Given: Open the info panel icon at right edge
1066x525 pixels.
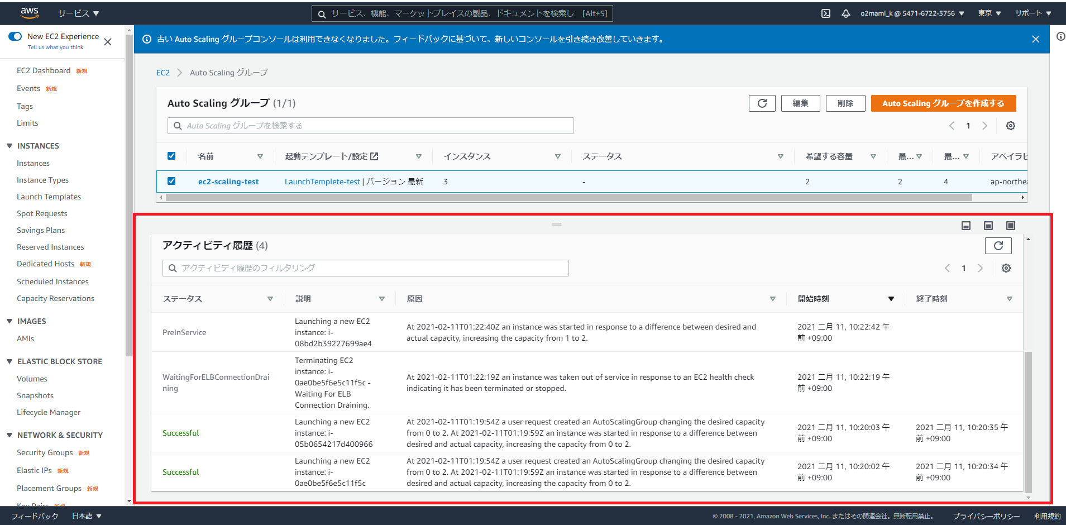Looking at the screenshot, I should (x=1060, y=36).
